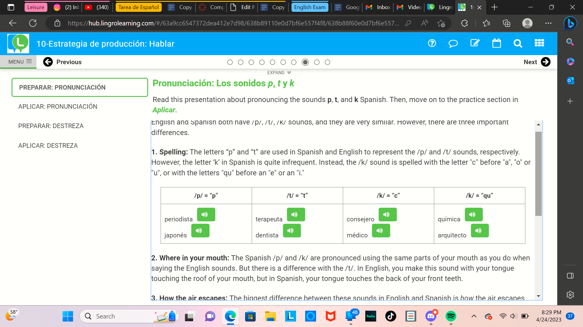Open Bing chat sidebar button
The image size is (583, 327).
(570, 23)
